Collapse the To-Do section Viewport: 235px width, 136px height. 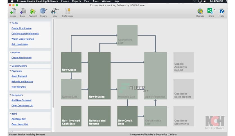tap(10, 23)
